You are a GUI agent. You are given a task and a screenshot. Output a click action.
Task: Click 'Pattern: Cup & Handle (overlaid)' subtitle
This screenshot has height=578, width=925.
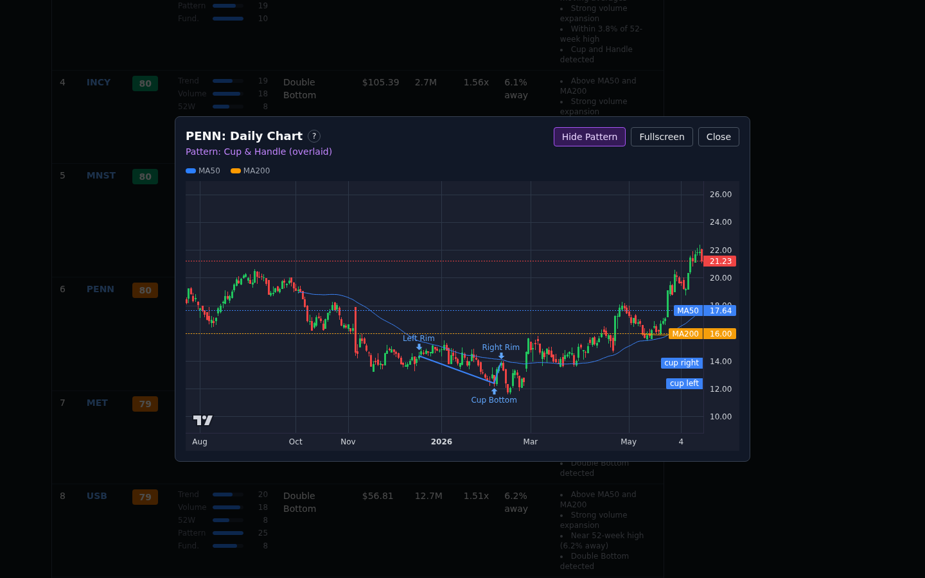[259, 152]
